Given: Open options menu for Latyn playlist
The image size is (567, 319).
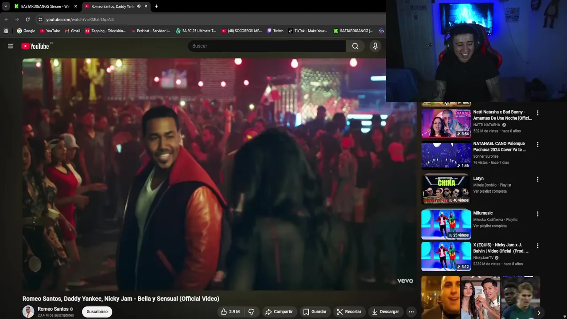Looking at the screenshot, I should click(538, 179).
